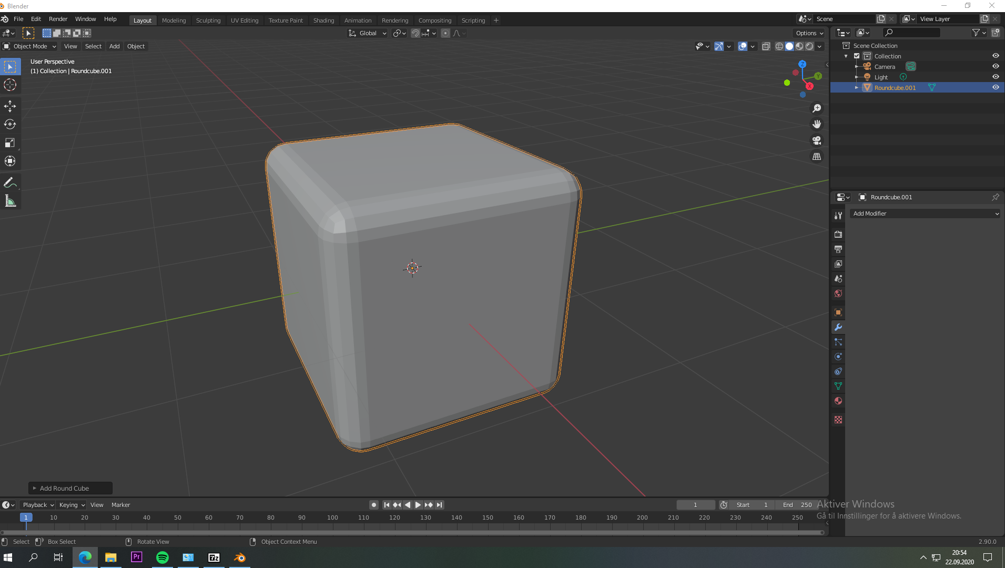1005x568 pixels.
Task: Select the Move tool in the toolbar
Action: coord(10,106)
